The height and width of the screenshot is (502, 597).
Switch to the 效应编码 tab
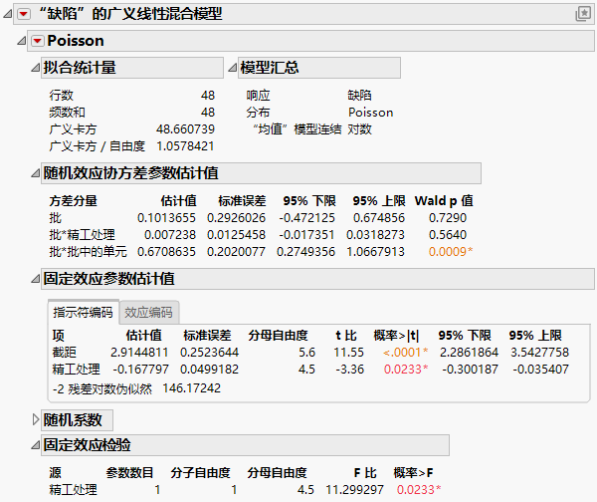click(x=148, y=312)
